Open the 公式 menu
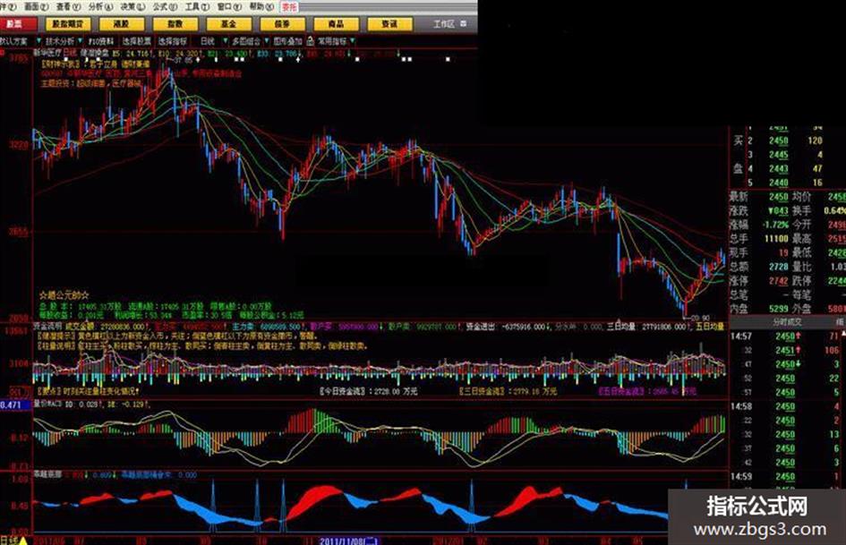 coord(165,6)
